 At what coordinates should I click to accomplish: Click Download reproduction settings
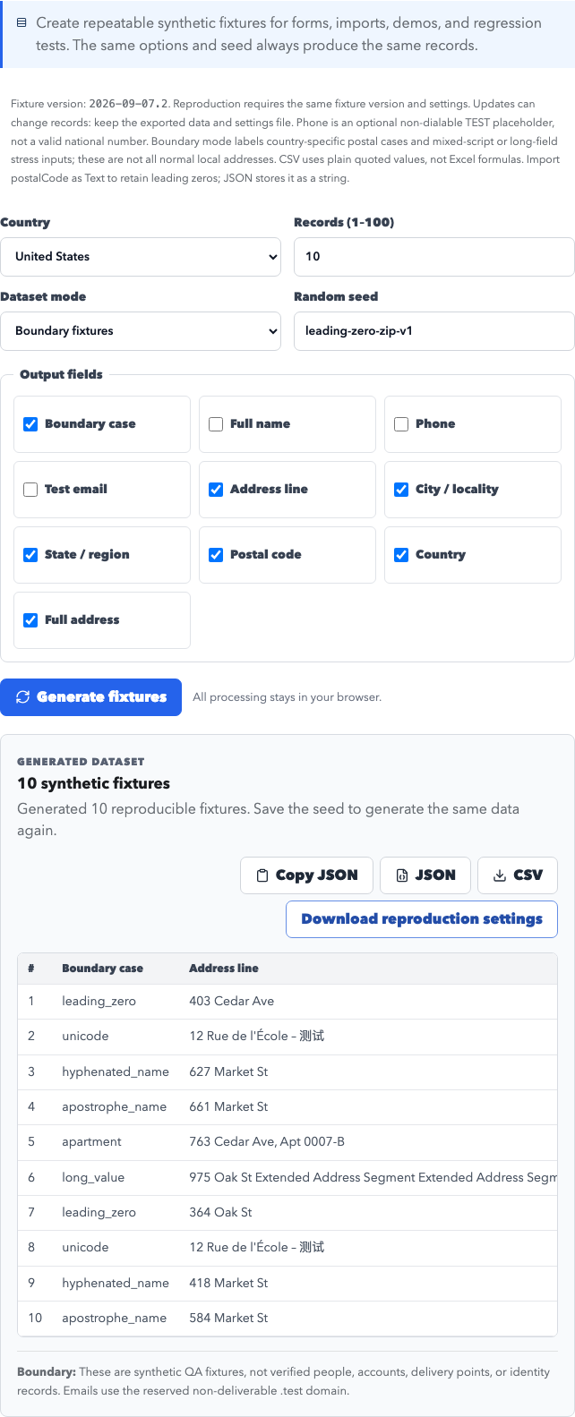click(x=422, y=919)
